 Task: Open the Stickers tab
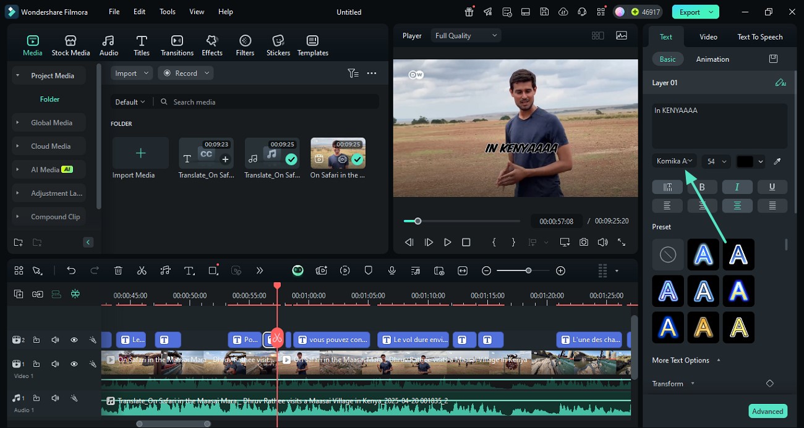278,46
